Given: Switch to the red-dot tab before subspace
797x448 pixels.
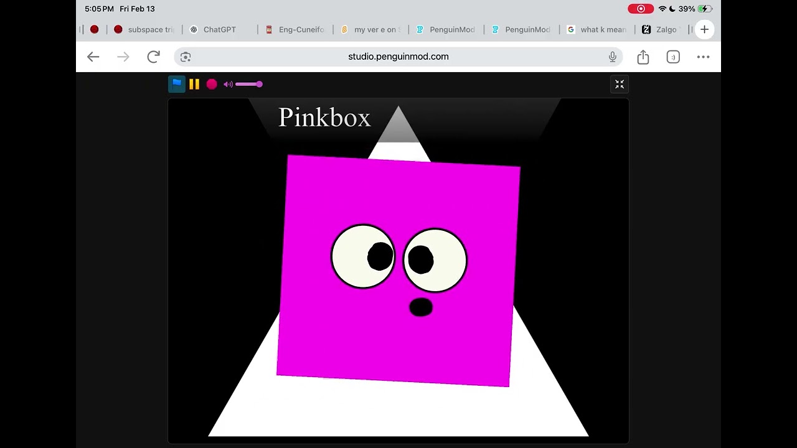Looking at the screenshot, I should 95,29.
